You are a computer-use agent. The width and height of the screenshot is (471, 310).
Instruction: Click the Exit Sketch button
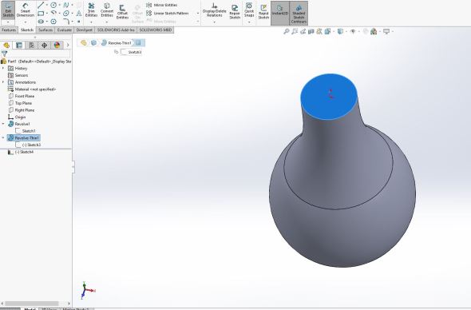8,10
